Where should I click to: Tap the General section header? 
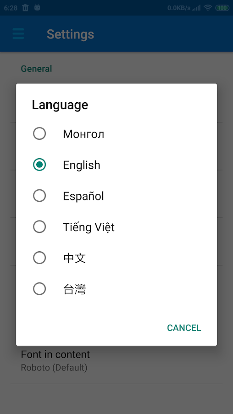tap(36, 69)
